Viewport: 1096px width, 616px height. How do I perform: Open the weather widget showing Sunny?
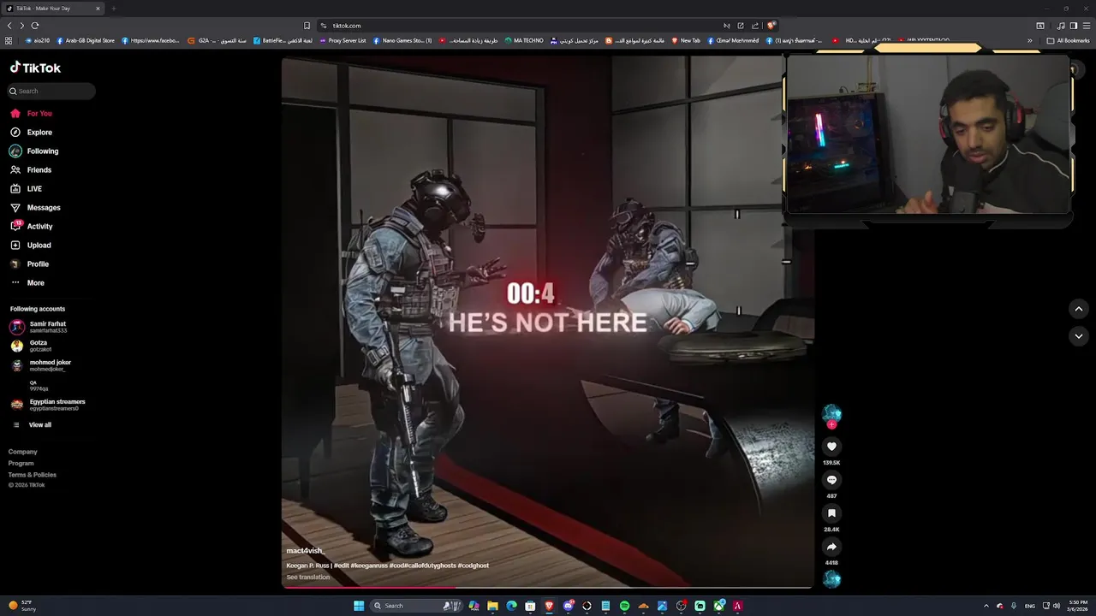22,606
